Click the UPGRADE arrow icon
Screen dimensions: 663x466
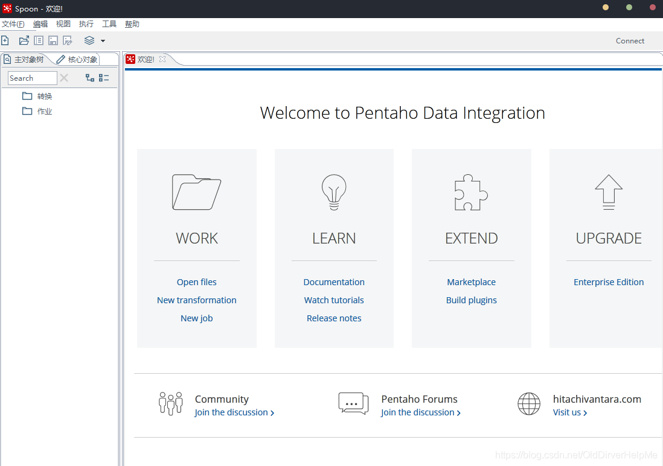[x=609, y=192]
